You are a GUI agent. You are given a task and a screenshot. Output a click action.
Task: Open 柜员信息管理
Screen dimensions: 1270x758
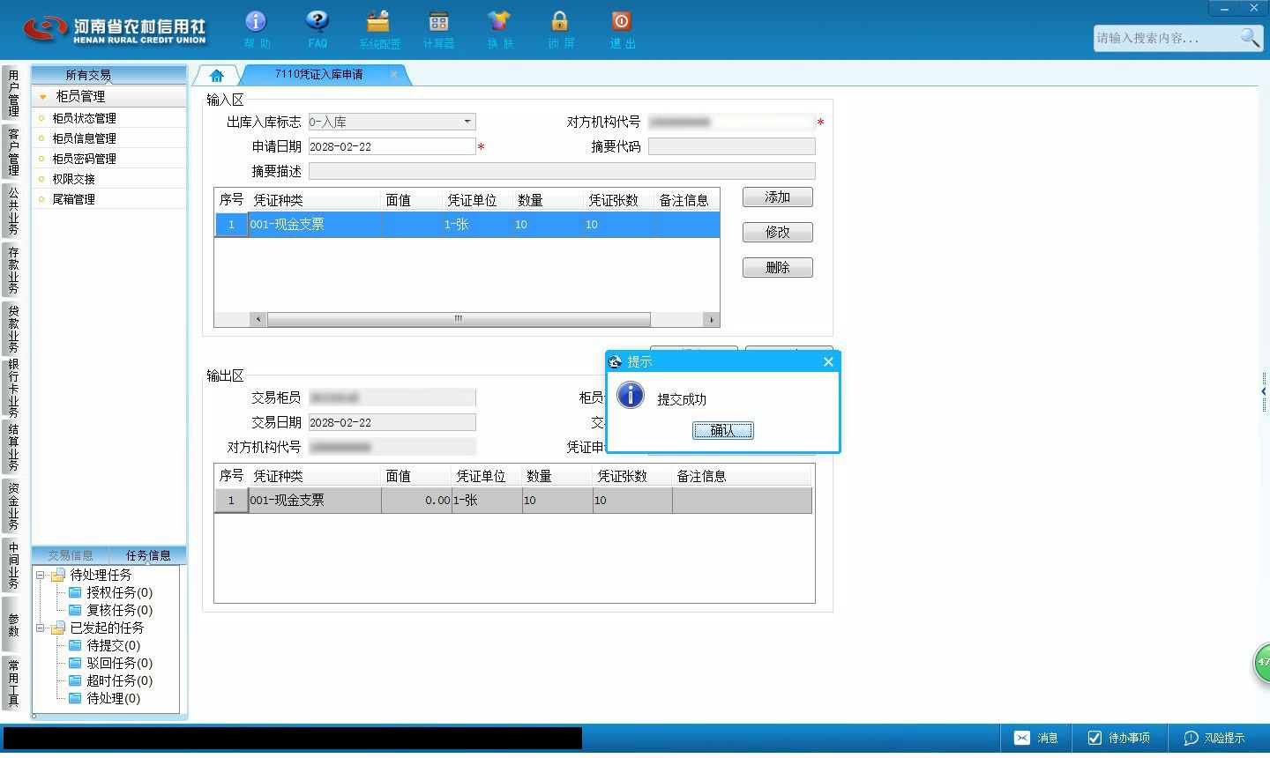click(x=84, y=138)
